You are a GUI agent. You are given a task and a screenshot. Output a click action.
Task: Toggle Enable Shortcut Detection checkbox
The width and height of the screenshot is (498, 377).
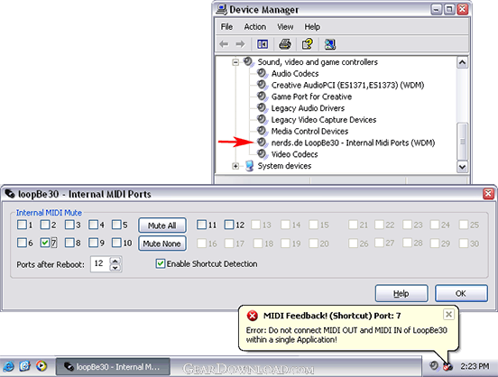(x=161, y=263)
